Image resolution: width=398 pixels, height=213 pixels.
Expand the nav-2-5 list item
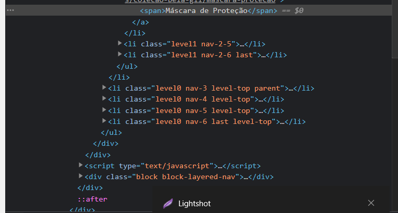[x=120, y=43]
